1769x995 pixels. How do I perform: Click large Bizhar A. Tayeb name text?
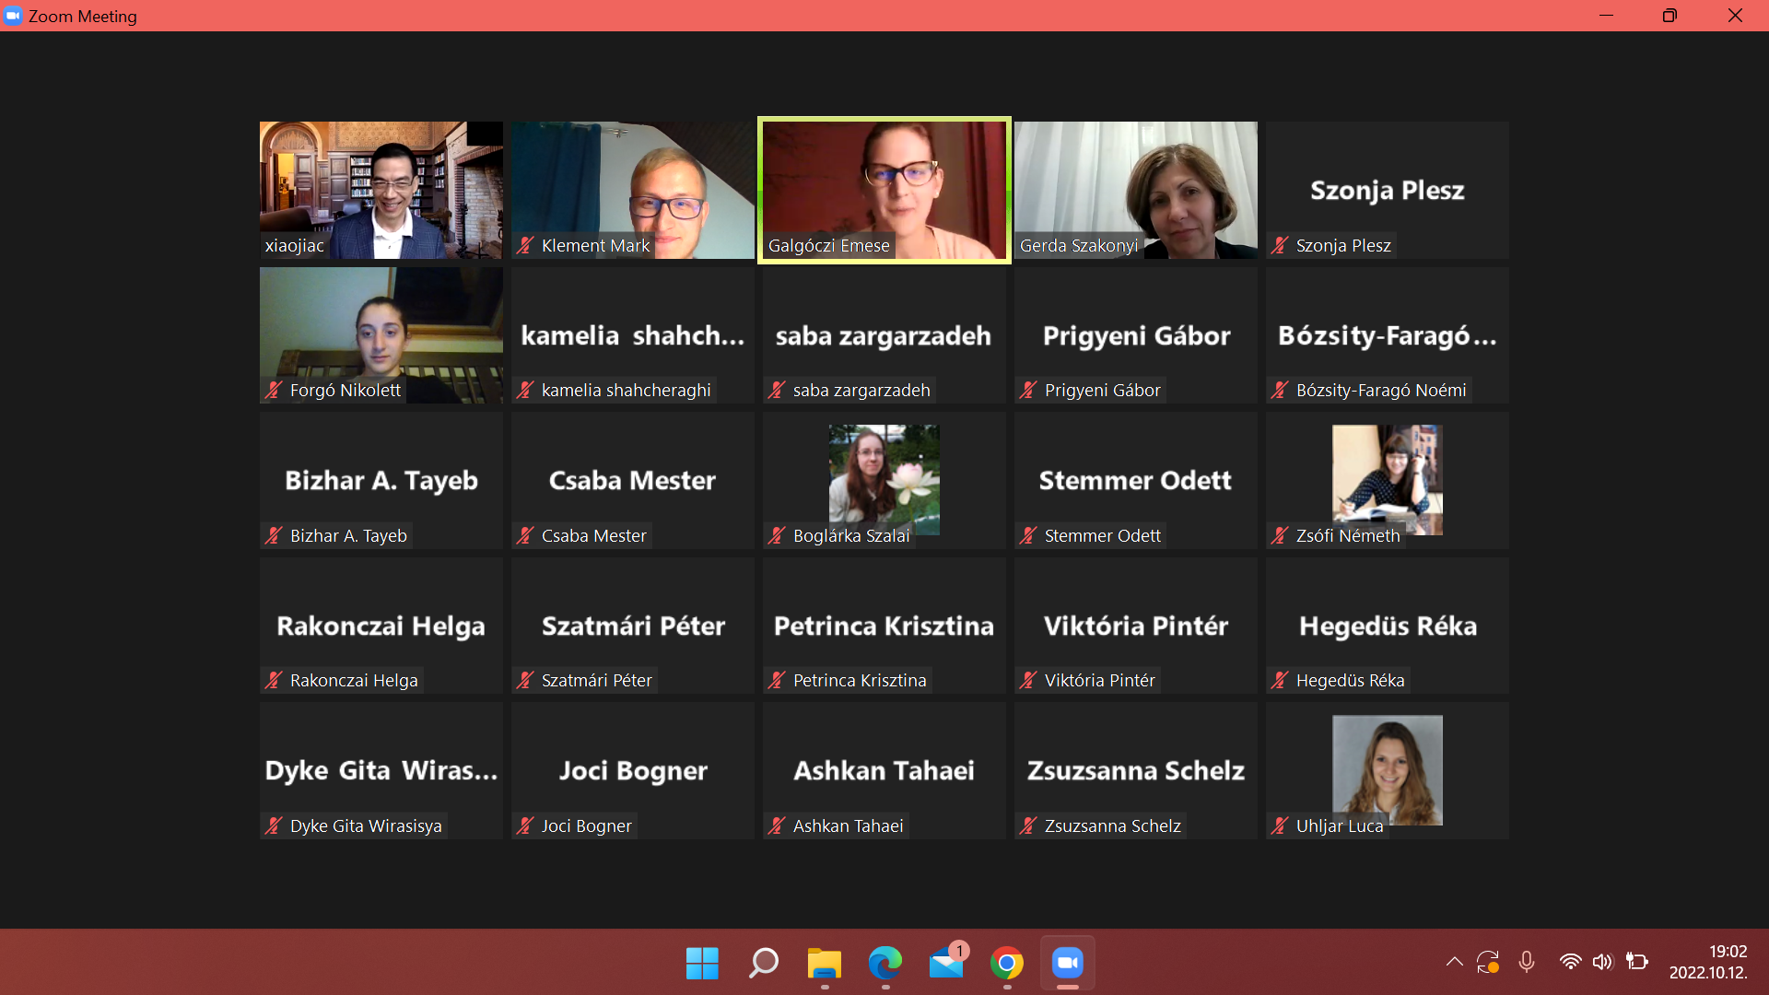[x=381, y=481]
